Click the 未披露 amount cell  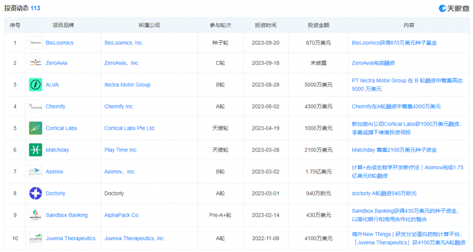click(x=318, y=63)
